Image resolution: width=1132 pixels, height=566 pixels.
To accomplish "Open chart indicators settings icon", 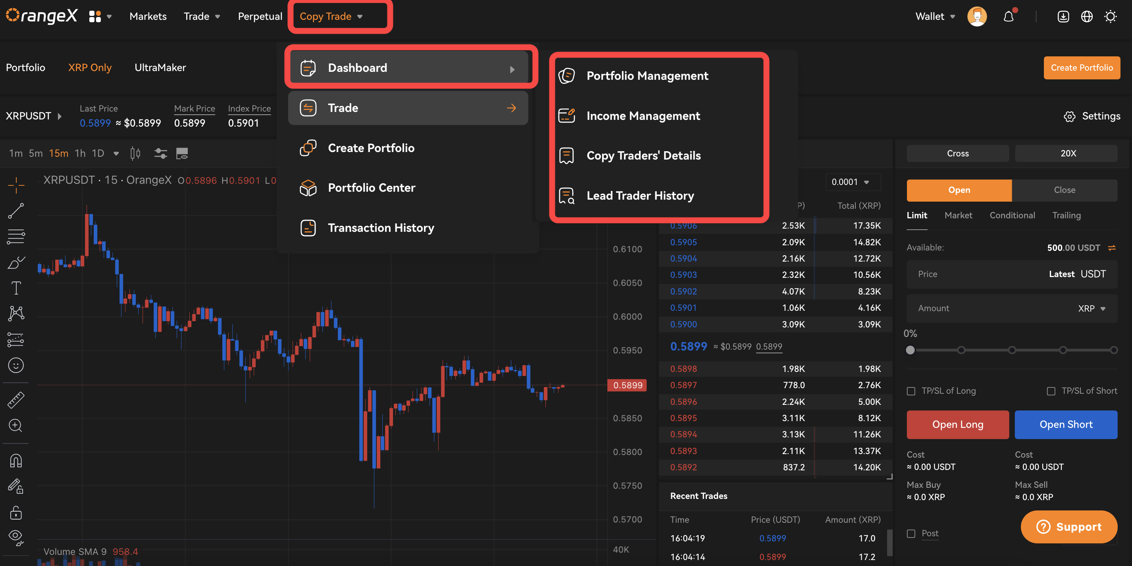I will click(160, 153).
